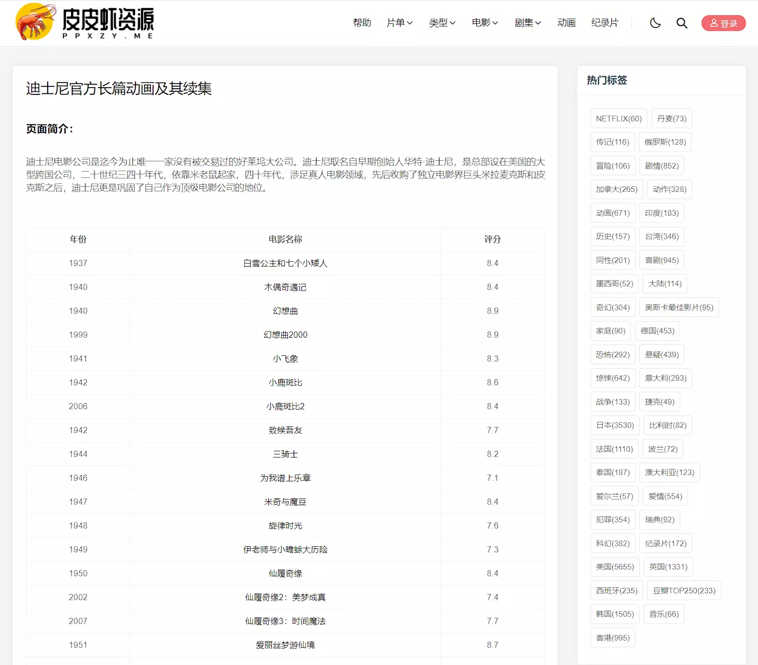758x665 pixels.
Task: Open the 日本(3530) tag
Action: (x=615, y=425)
